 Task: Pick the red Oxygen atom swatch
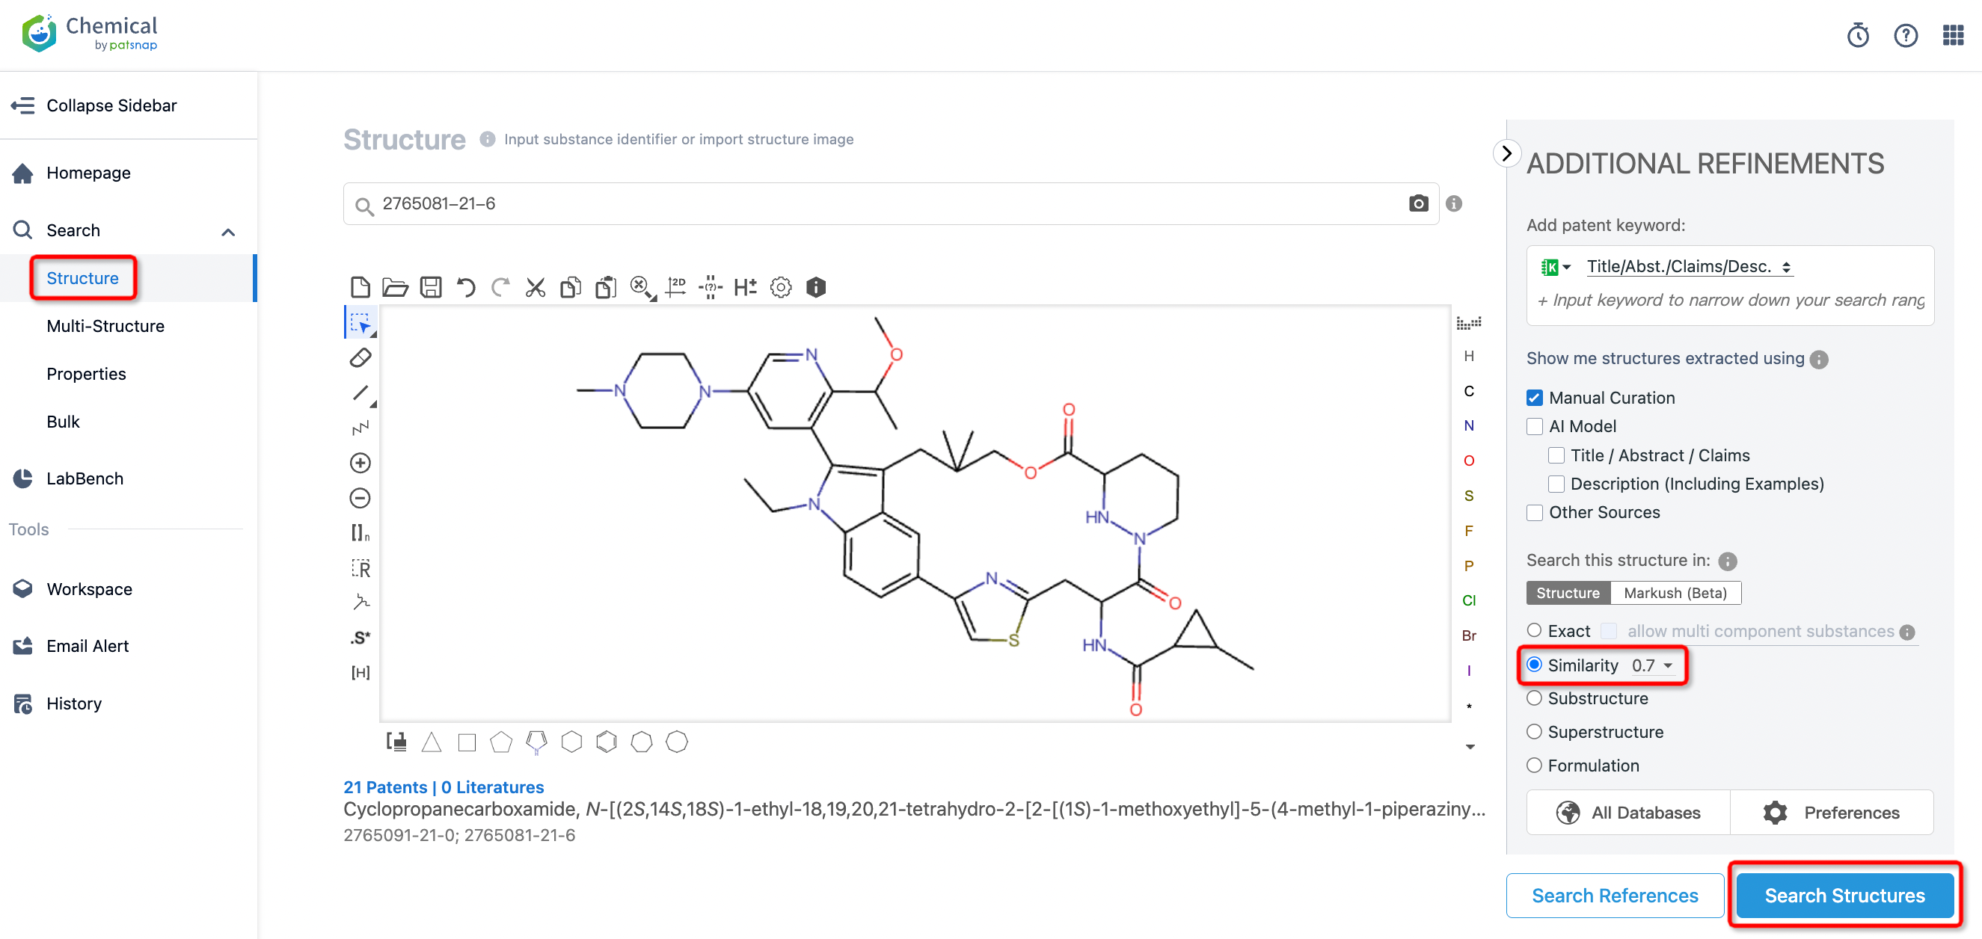1468,461
